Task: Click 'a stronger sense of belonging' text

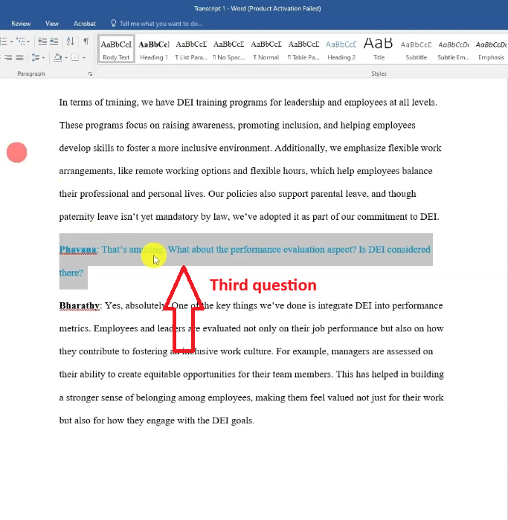Action: point(118,397)
